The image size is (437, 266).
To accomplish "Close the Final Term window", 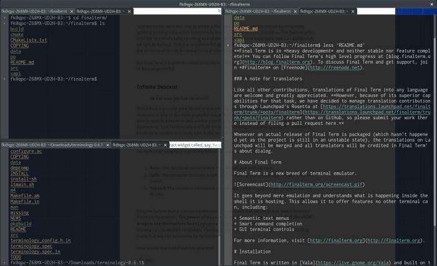I will pyautogui.click(x=432, y=4).
